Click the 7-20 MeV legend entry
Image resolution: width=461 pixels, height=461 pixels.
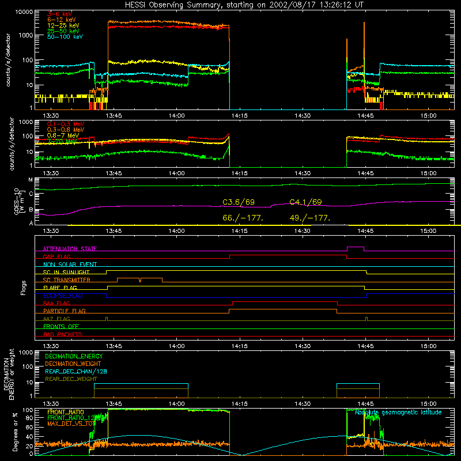pos(62,141)
